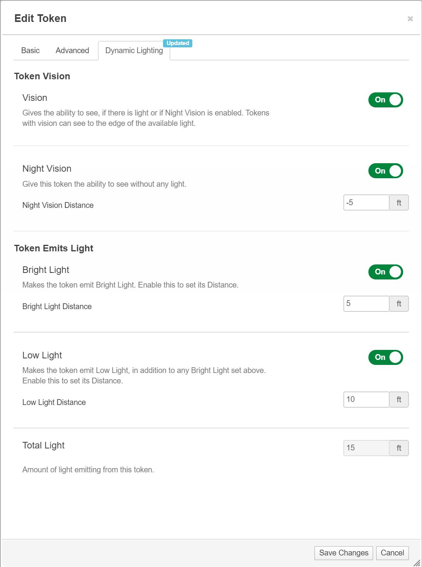
Task: Click the Bright Light Distance input
Action: [x=366, y=304]
